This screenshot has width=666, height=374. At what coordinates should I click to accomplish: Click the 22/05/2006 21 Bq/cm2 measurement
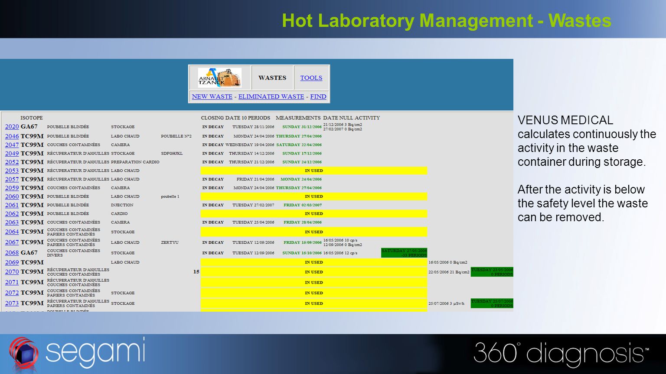[x=449, y=272]
